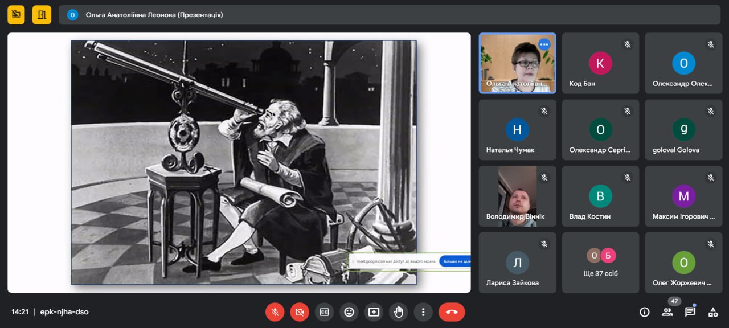Click the green O avatar of Олександр Сергі…
This screenshot has height=328, width=729.
coord(600,130)
